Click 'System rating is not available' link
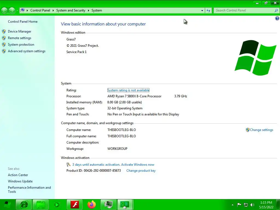This screenshot has height=210, width=280. [x=128, y=90]
